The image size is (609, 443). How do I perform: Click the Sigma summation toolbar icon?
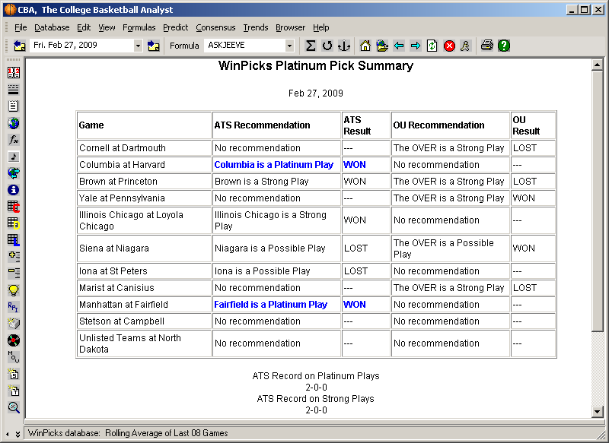[311, 46]
